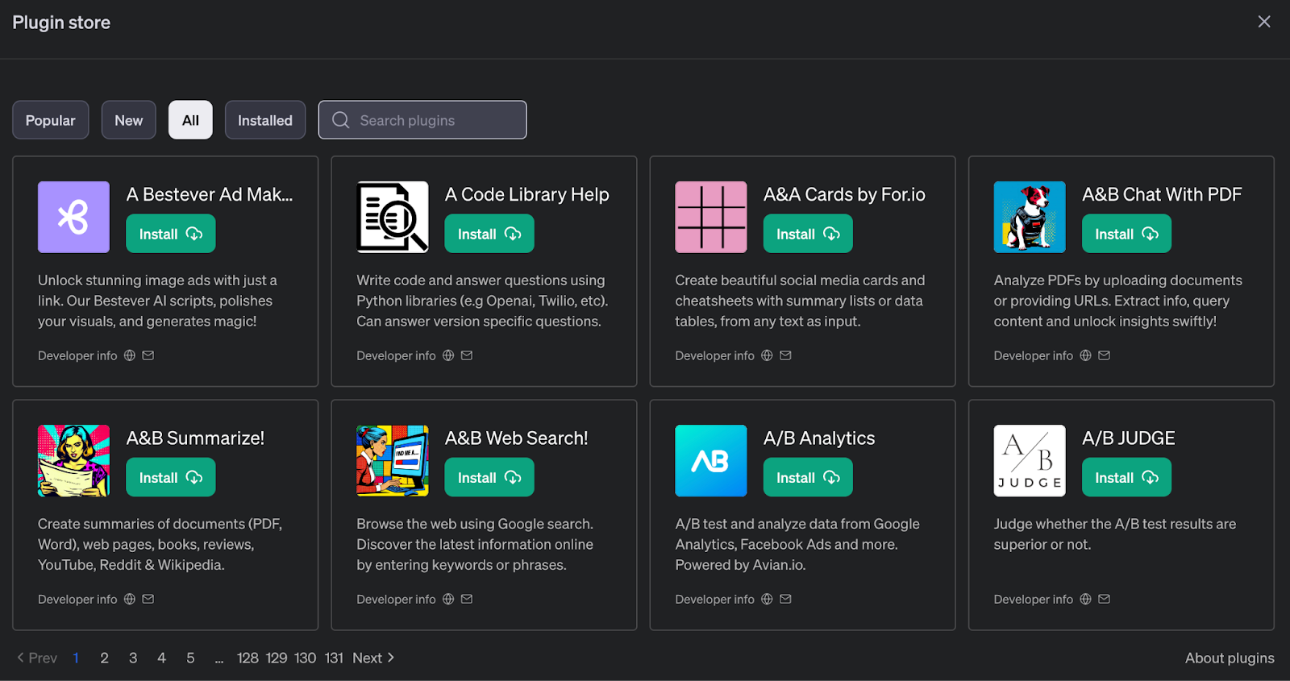Install the A&A Cards by For.io plugin
Image resolution: width=1290 pixels, height=681 pixels.
pos(807,234)
